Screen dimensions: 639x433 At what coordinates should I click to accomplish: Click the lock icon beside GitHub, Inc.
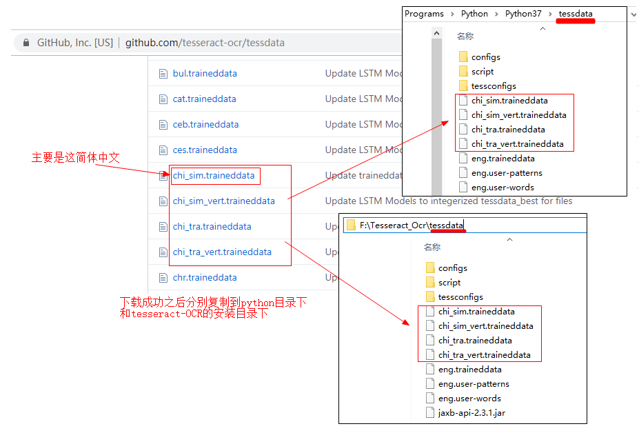(26, 42)
